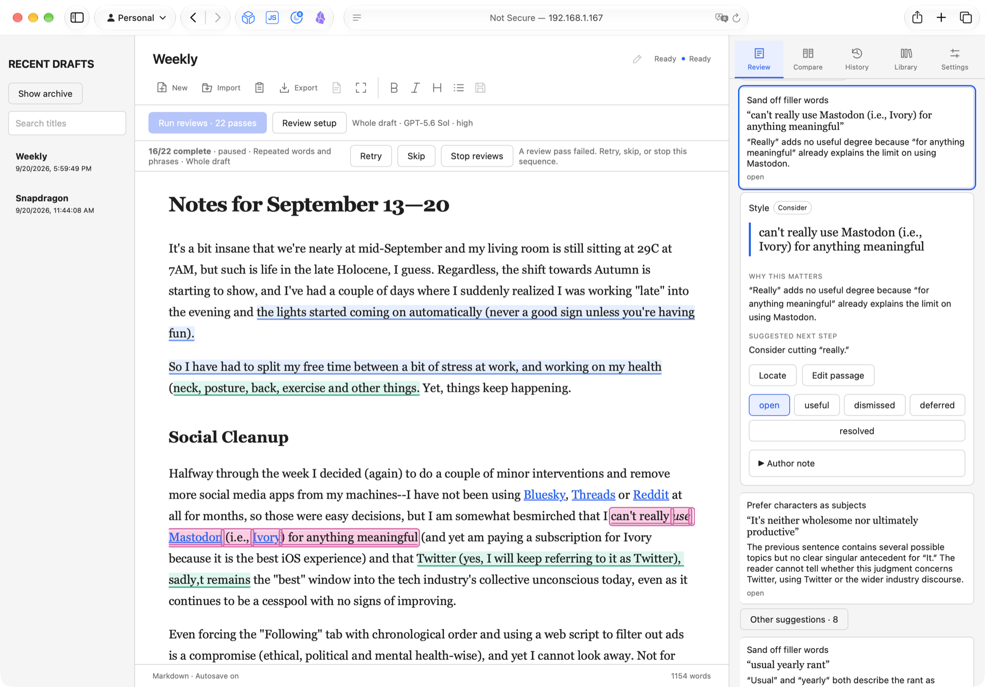Image resolution: width=985 pixels, height=687 pixels.
Task: Click the JS extension icon
Action: tap(272, 18)
